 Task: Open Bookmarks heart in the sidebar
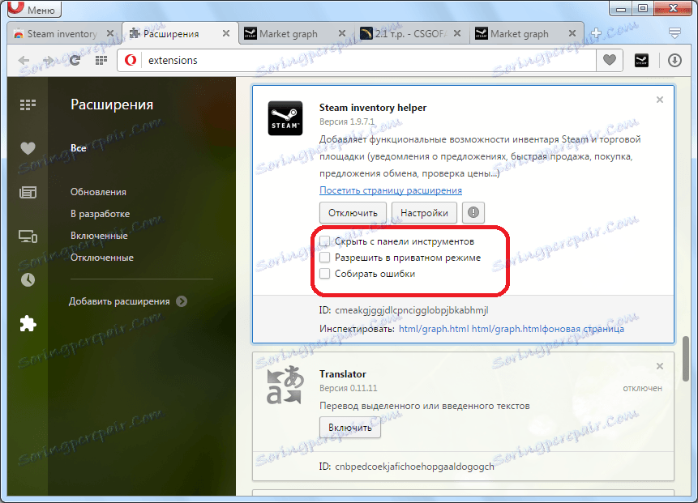tap(28, 148)
